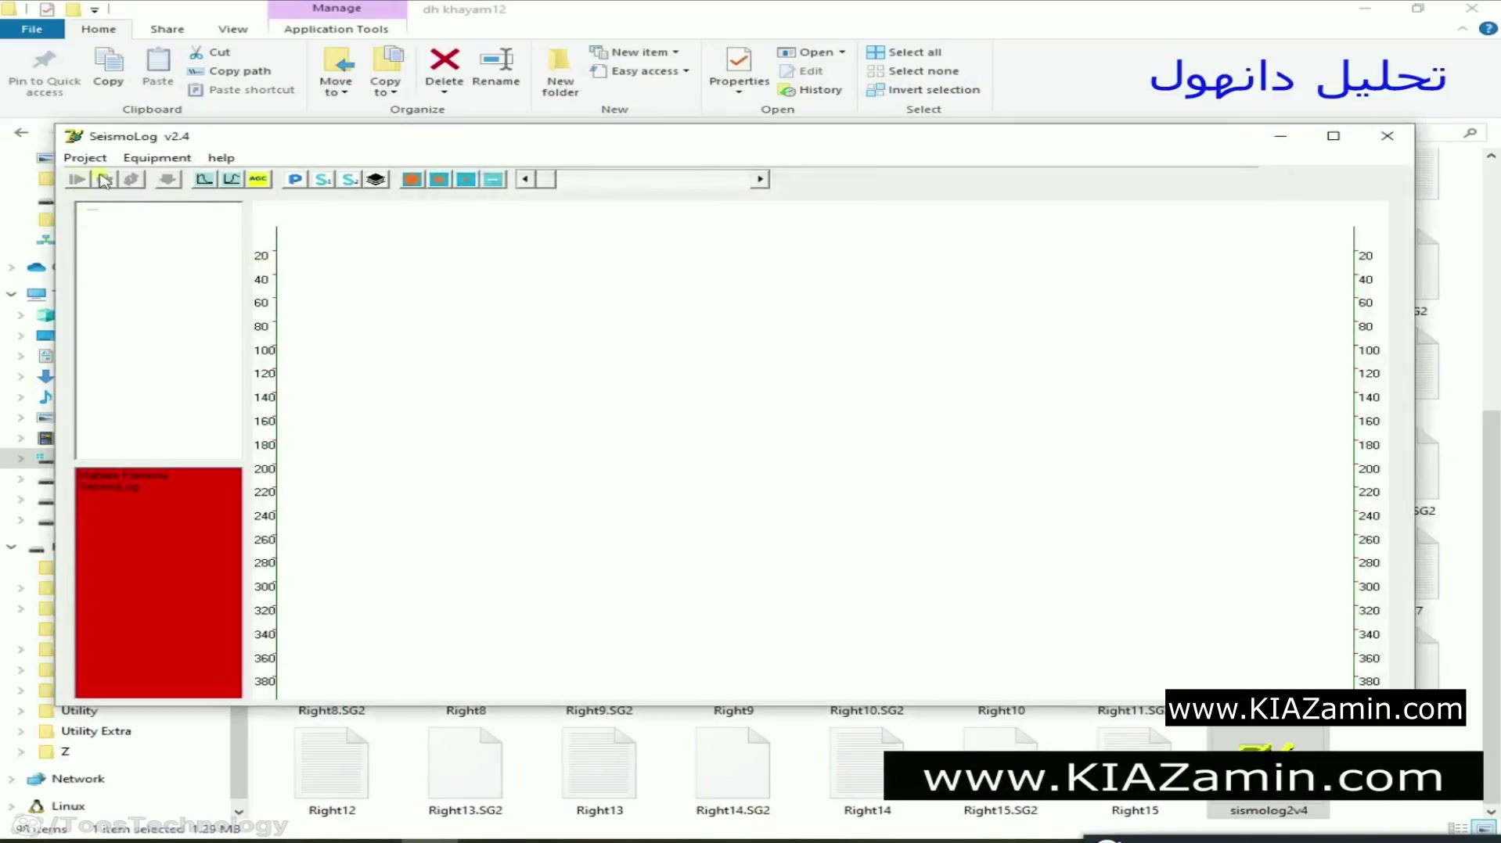Click the white list box in SeismoLog
1501x843 pixels.
click(x=159, y=330)
